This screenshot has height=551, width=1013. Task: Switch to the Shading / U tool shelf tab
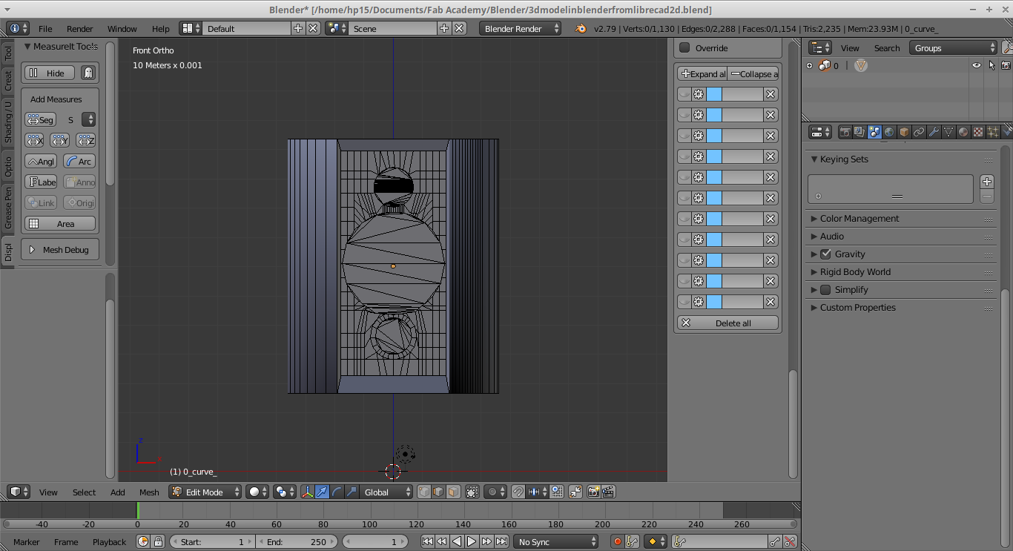point(8,121)
